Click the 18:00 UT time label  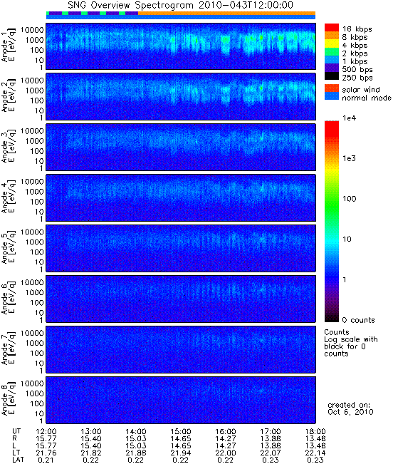click(315, 431)
